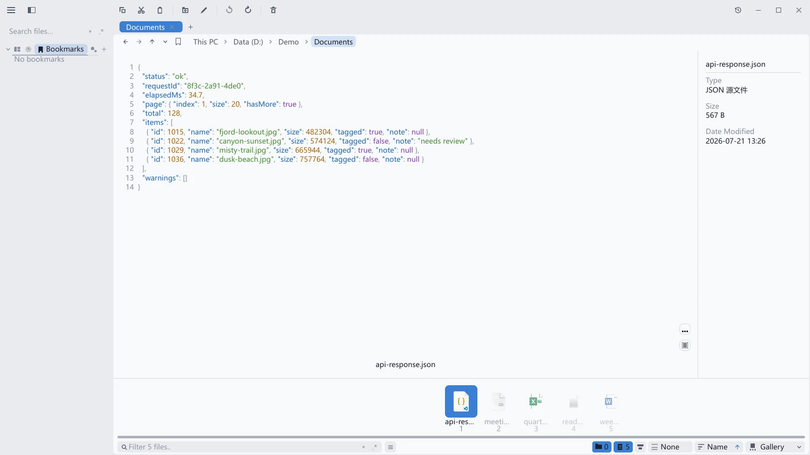Viewport: 810px width, 455px height.
Task: Click the Paste clipboard icon
Action: tap(160, 10)
